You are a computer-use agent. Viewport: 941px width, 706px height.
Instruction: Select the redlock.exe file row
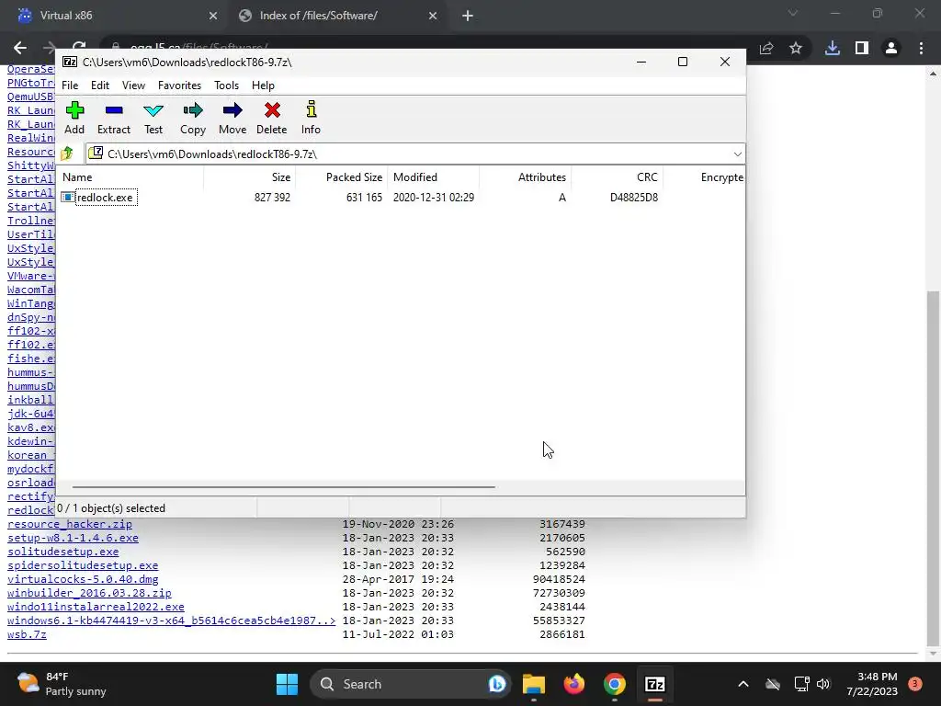[x=401, y=198]
